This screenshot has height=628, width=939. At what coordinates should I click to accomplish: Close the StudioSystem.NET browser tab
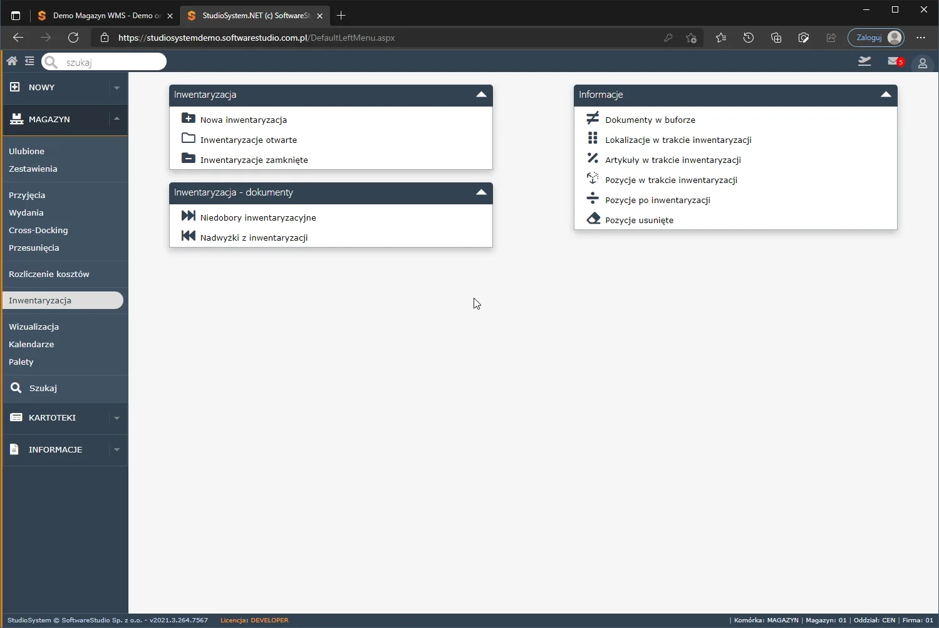point(319,16)
